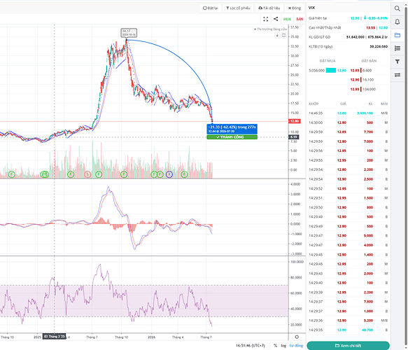Viewport: 408px width, 350px height.
Task: Click the Giá hiện tại label
Action: coord(318,18)
